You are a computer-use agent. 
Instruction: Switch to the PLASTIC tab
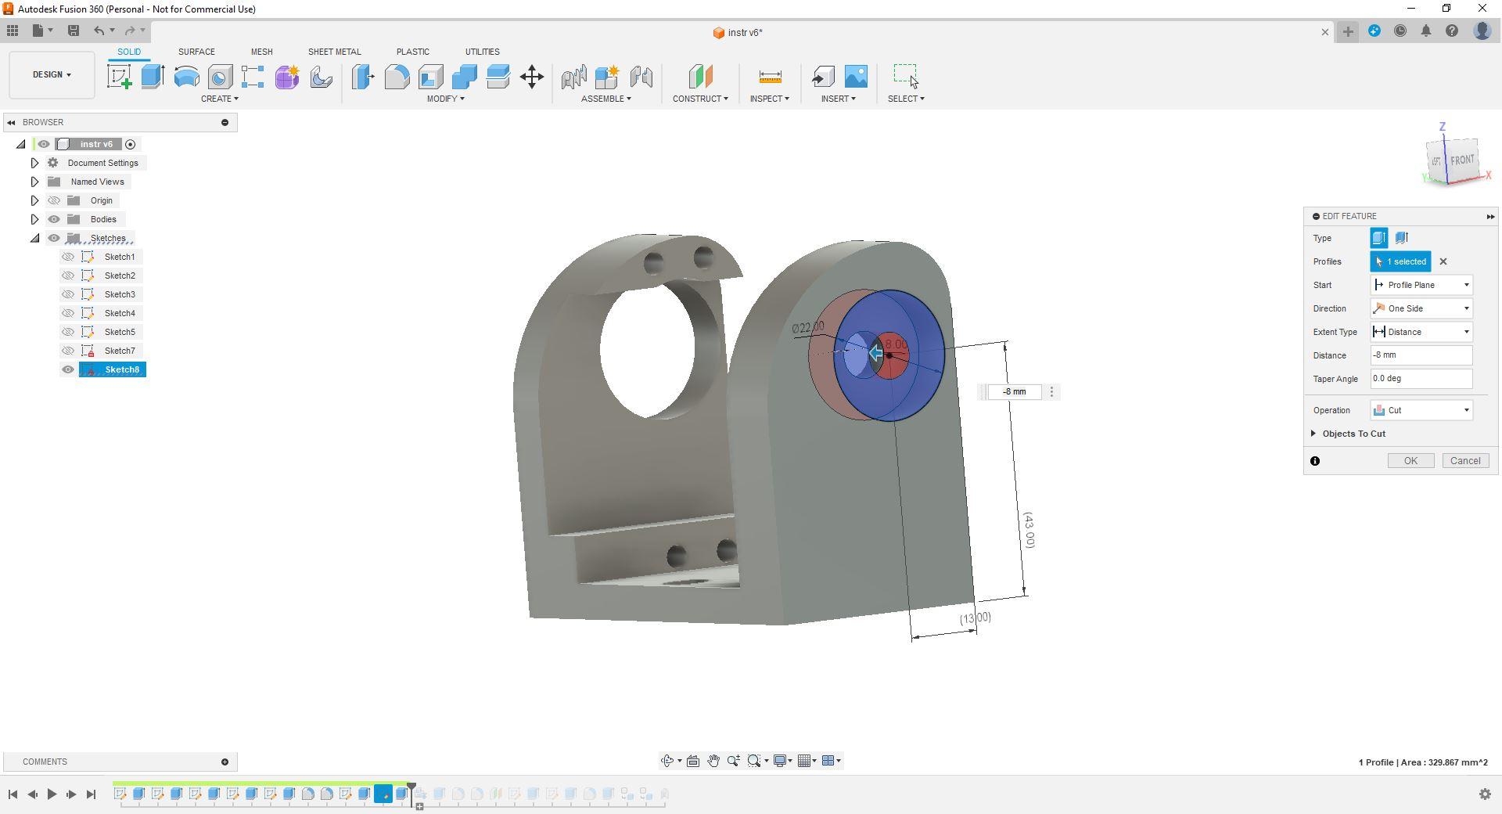point(412,52)
